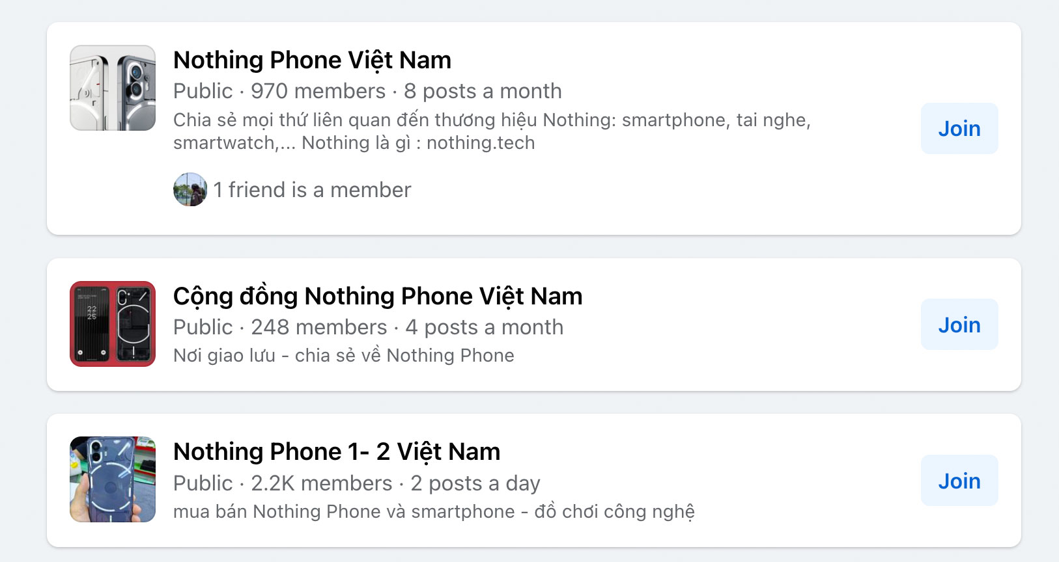
Task: Open the Nothing Phone Việt Nam group thumbnail
Action: (x=113, y=88)
